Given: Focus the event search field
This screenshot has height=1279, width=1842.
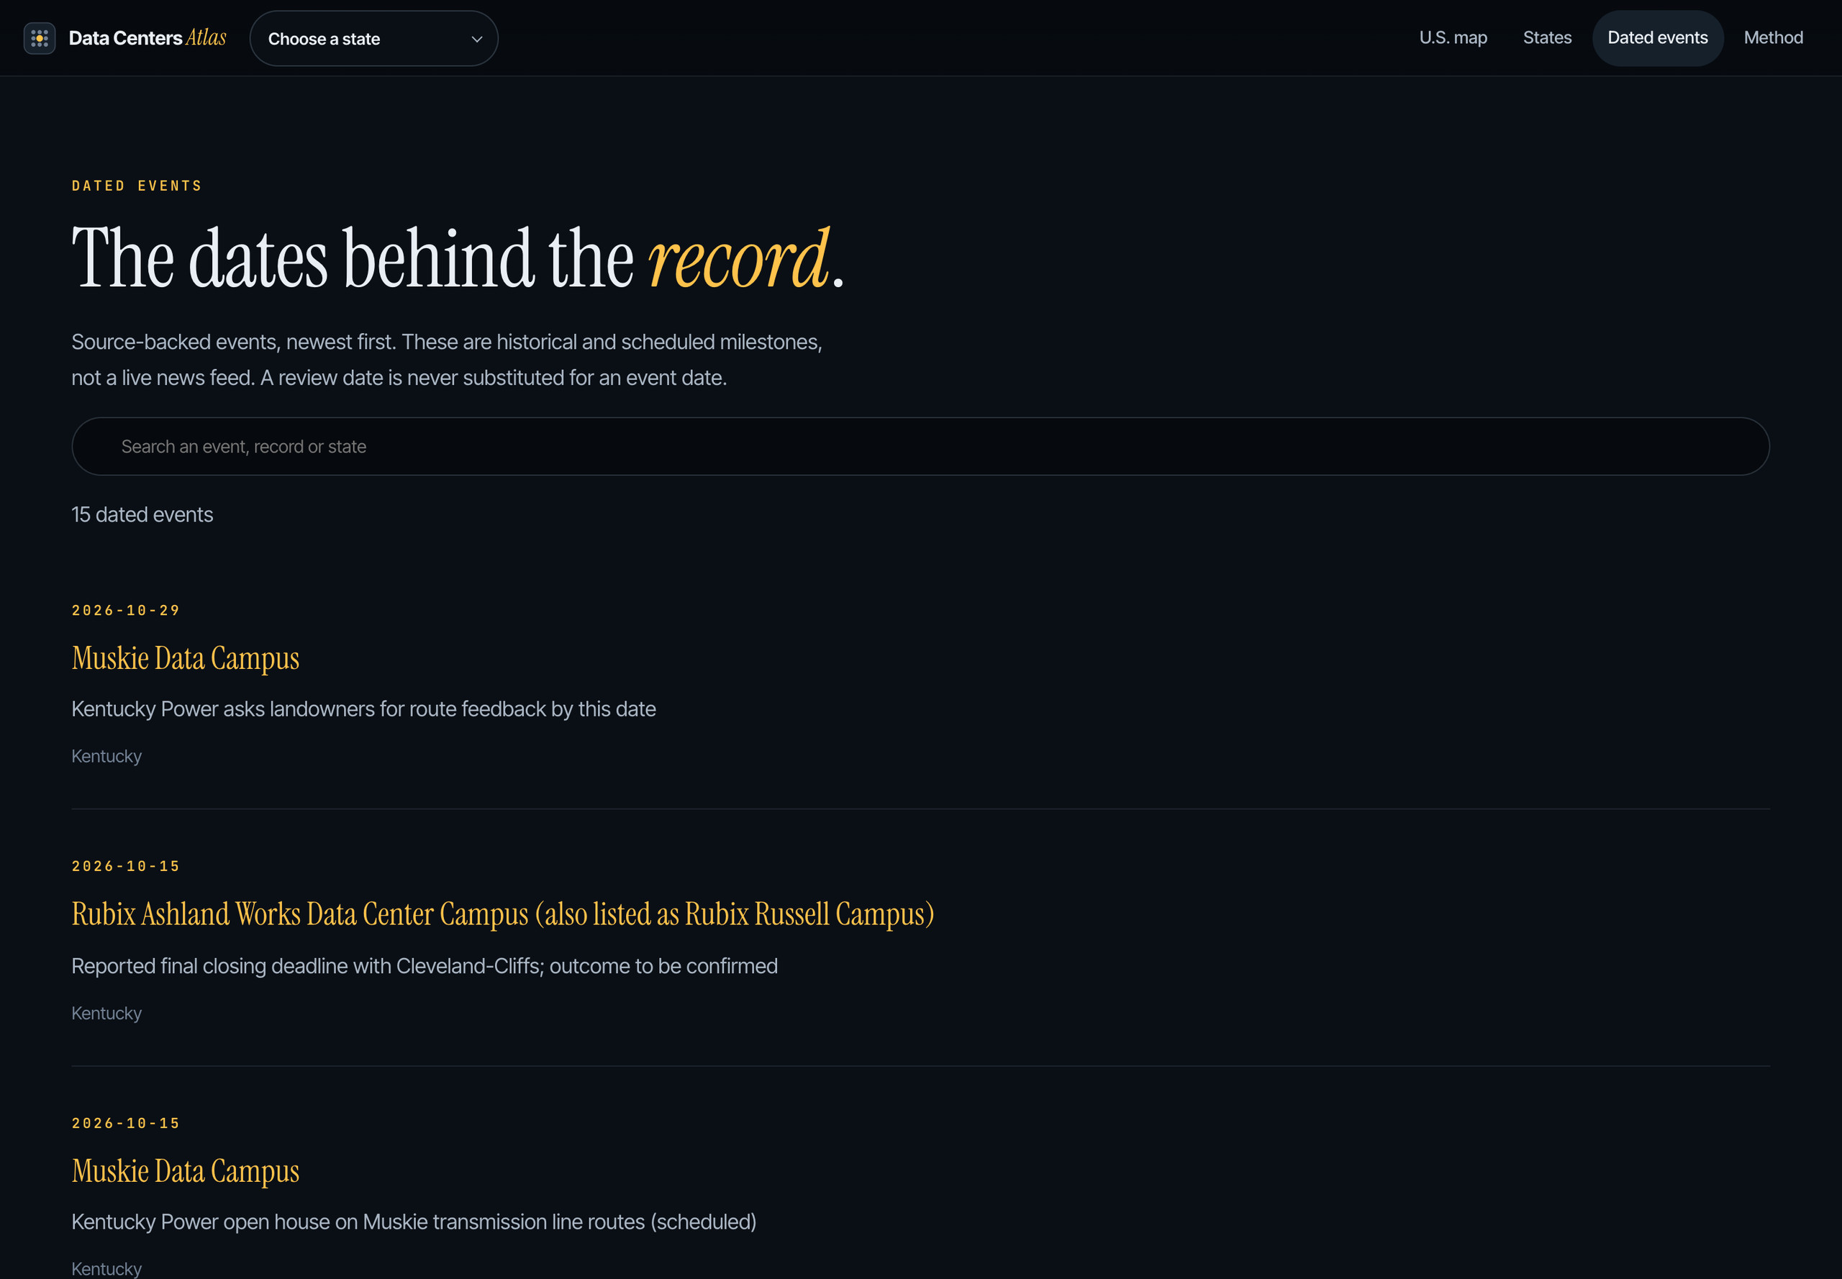Looking at the screenshot, I should pyautogui.click(x=920, y=447).
